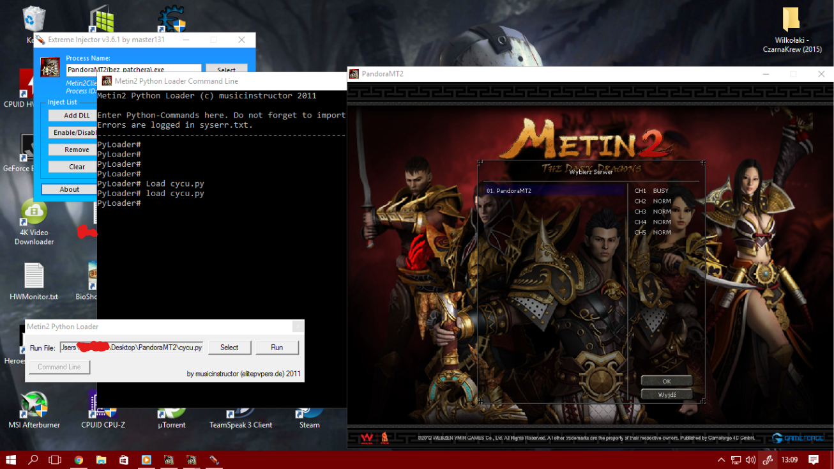
Task: Launch the CPUID CPU-Z shortcut
Action: click(103, 410)
